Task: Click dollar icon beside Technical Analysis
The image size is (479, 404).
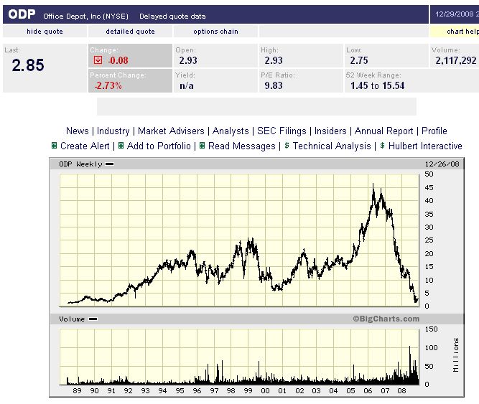Action: click(x=287, y=145)
